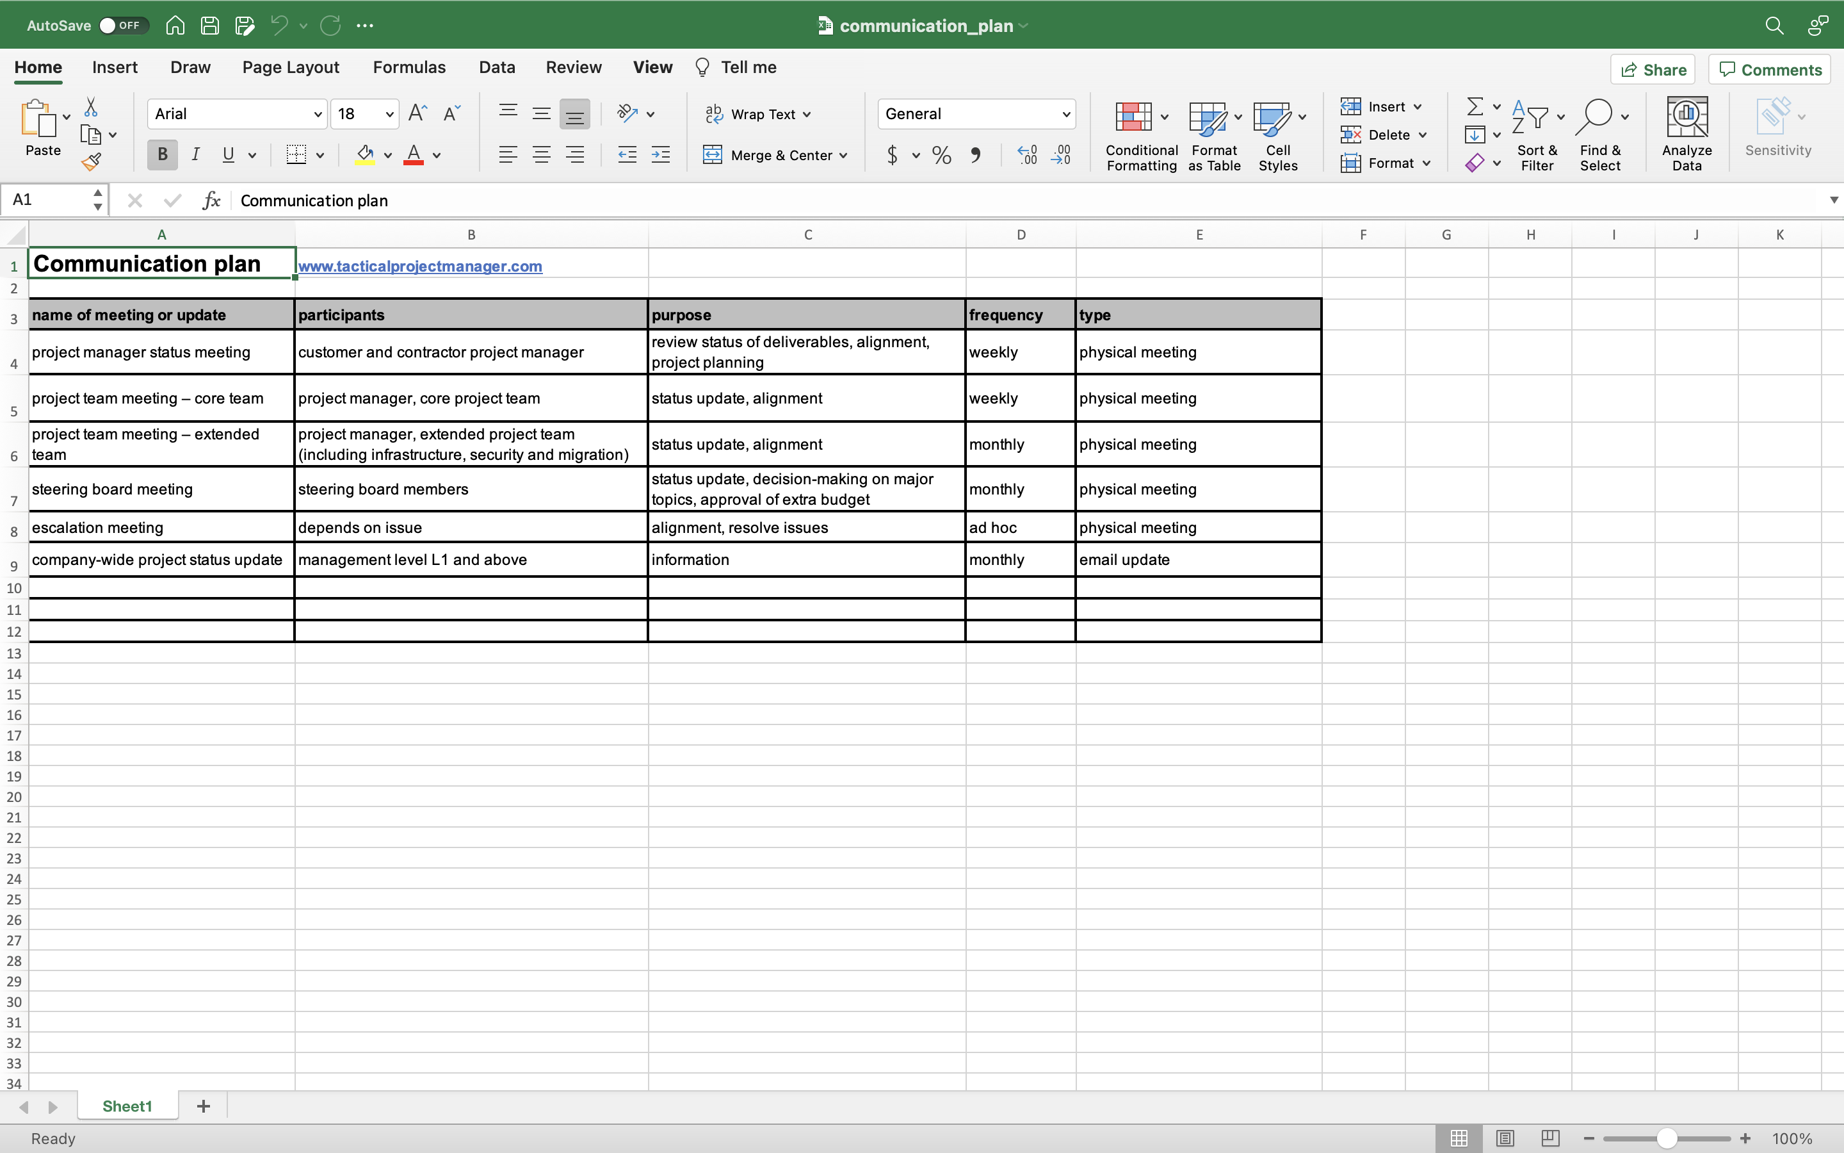This screenshot has height=1153, width=1844.
Task: Select cell 'steering board meeting'
Action: [x=161, y=489]
